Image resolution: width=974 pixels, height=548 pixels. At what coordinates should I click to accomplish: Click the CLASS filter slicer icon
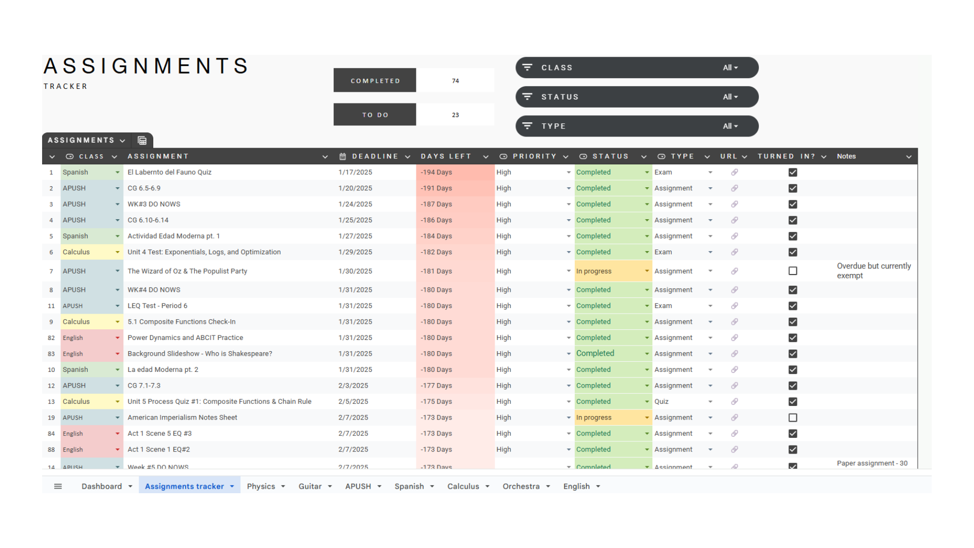pyautogui.click(x=528, y=67)
